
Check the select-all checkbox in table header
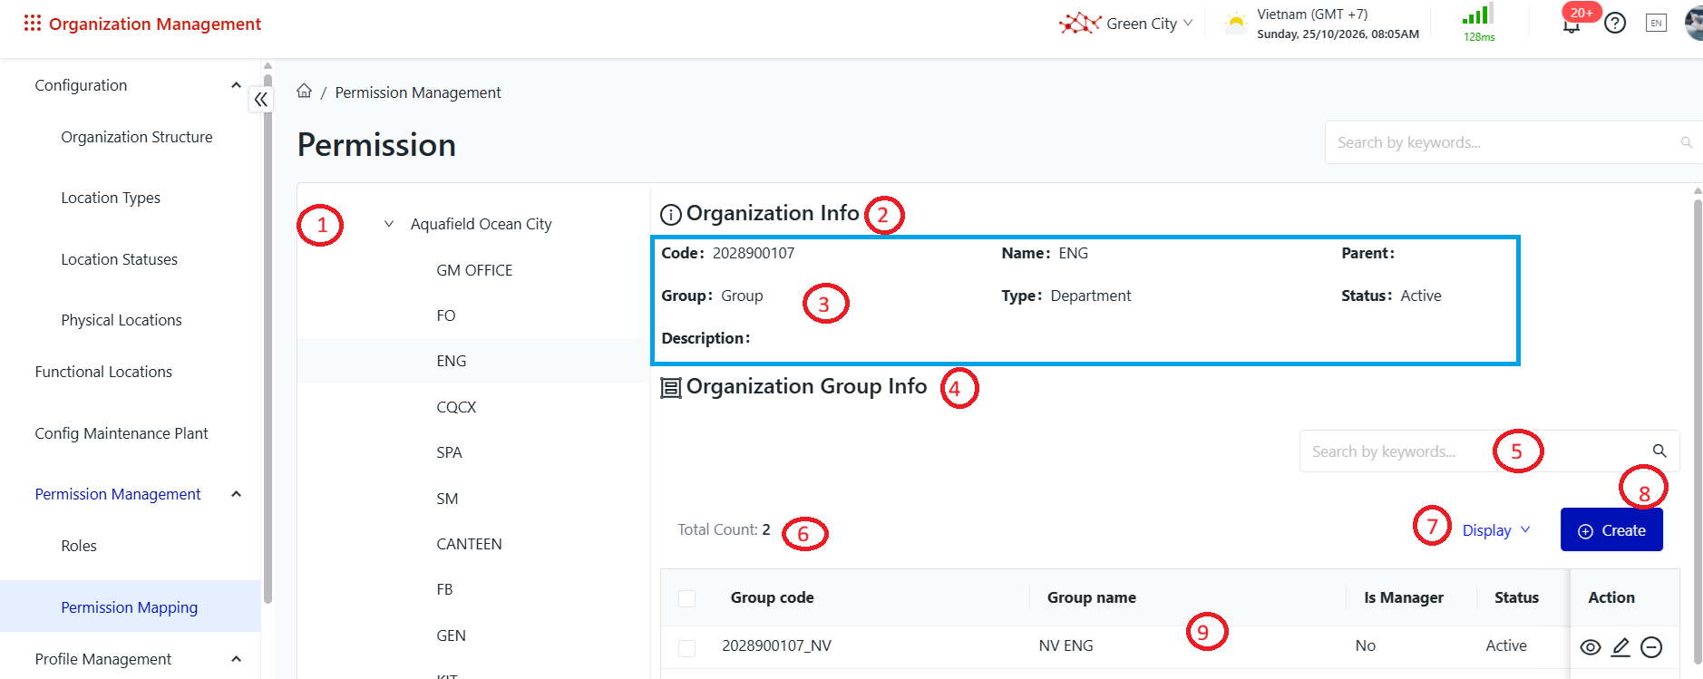[687, 598]
